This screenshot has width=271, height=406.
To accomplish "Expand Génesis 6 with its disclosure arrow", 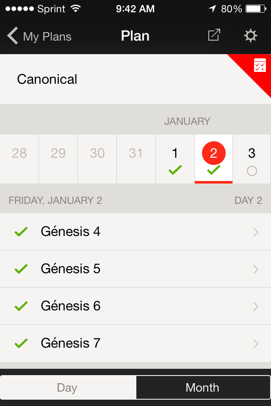I will [255, 306].
